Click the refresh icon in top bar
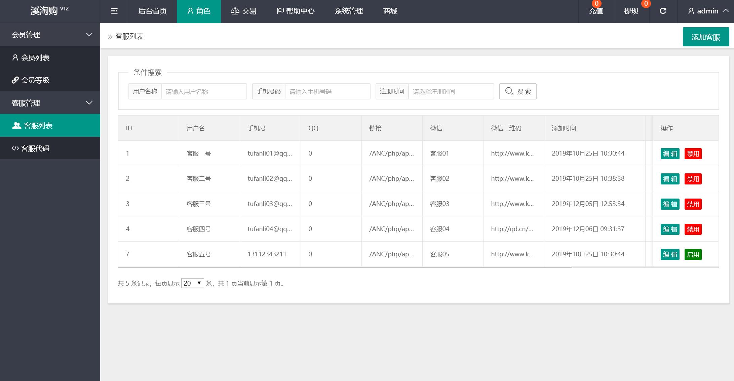Screen dimensions: 734x381 663,11
